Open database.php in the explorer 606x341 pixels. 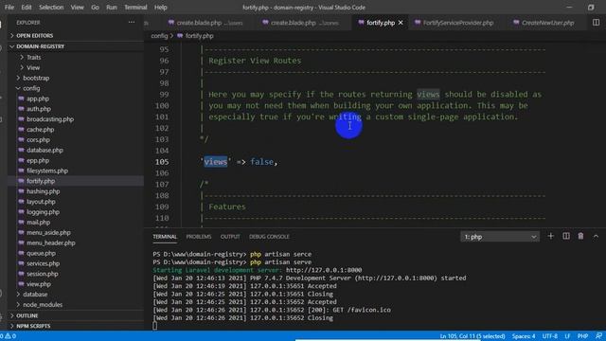pyautogui.click(x=45, y=150)
